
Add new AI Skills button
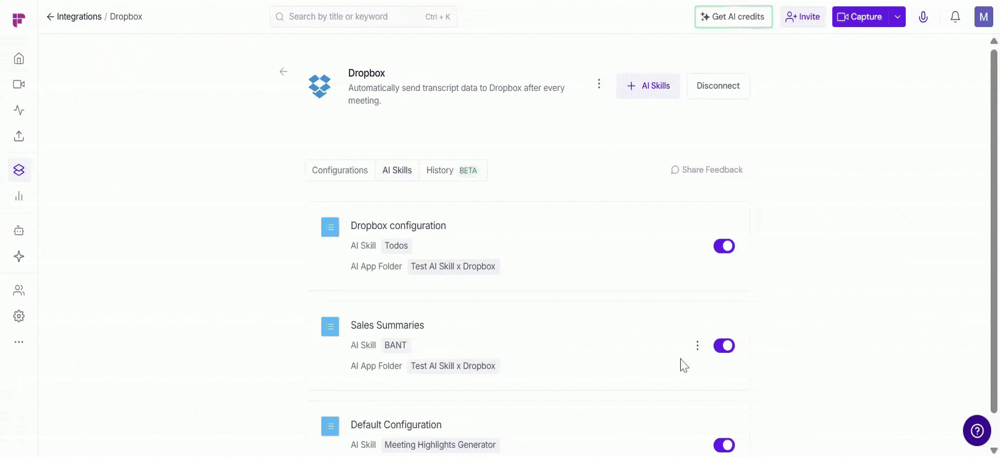pyautogui.click(x=648, y=86)
